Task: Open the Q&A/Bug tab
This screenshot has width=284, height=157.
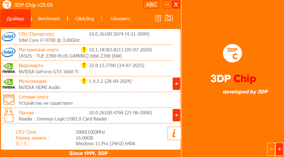Action: pyautogui.click(x=85, y=19)
